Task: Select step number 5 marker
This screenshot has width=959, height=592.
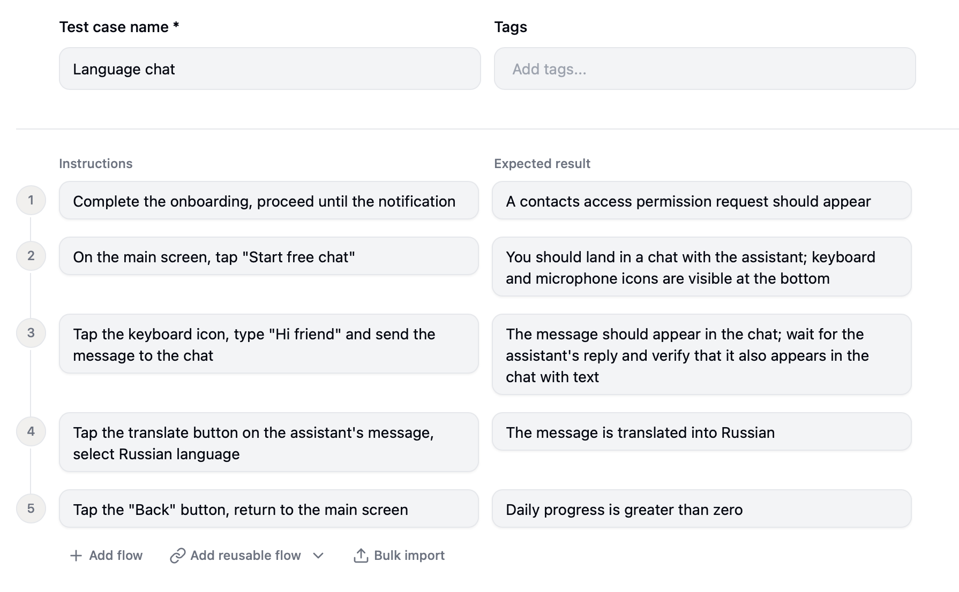Action: 31,508
